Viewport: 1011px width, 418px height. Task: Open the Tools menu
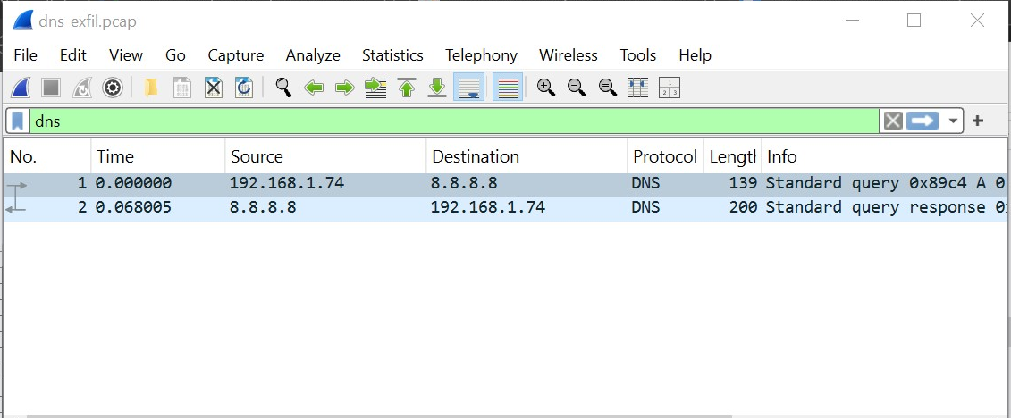tap(637, 55)
